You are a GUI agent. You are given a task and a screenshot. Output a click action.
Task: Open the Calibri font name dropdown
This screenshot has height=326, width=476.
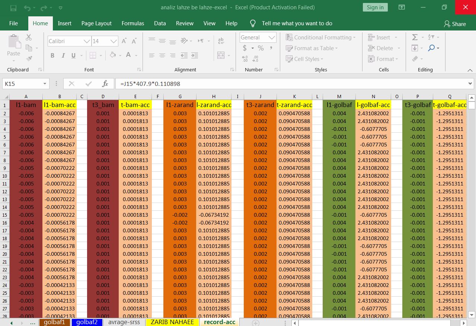(x=87, y=41)
